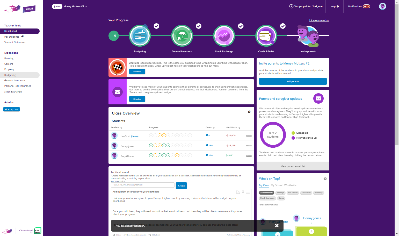
Task: Click the +9 earlier steps circle
Action: click(114, 36)
